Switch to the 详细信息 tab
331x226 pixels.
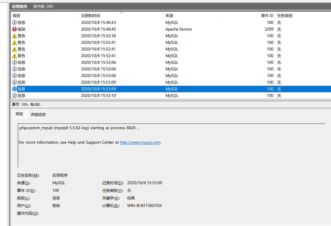pos(38,114)
